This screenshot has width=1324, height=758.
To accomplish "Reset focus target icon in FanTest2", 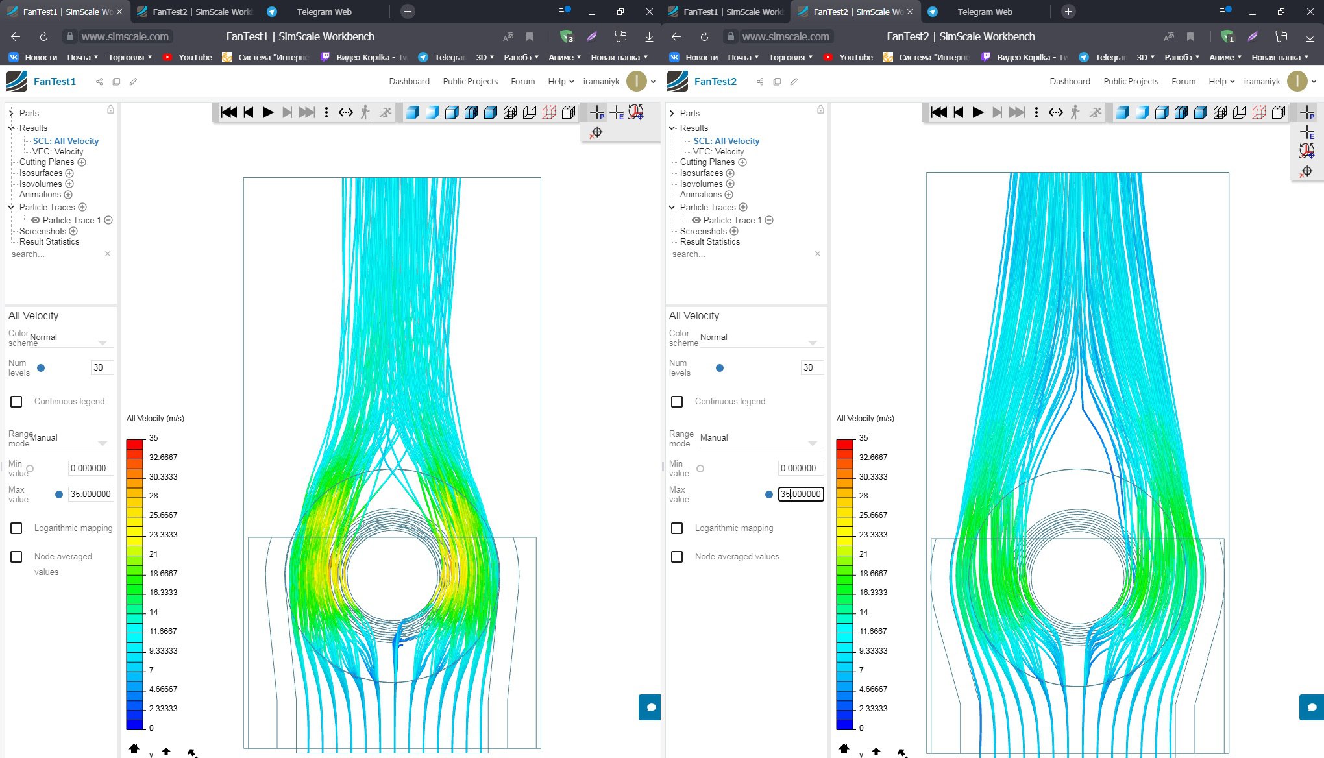I will click(1306, 171).
